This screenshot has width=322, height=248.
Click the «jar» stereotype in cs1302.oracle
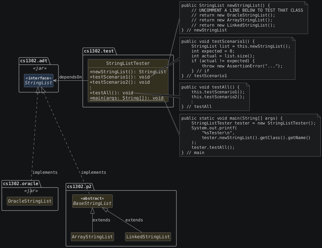click(31, 191)
